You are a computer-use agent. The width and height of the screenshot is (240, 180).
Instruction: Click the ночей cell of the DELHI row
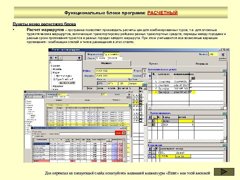coord(186,121)
